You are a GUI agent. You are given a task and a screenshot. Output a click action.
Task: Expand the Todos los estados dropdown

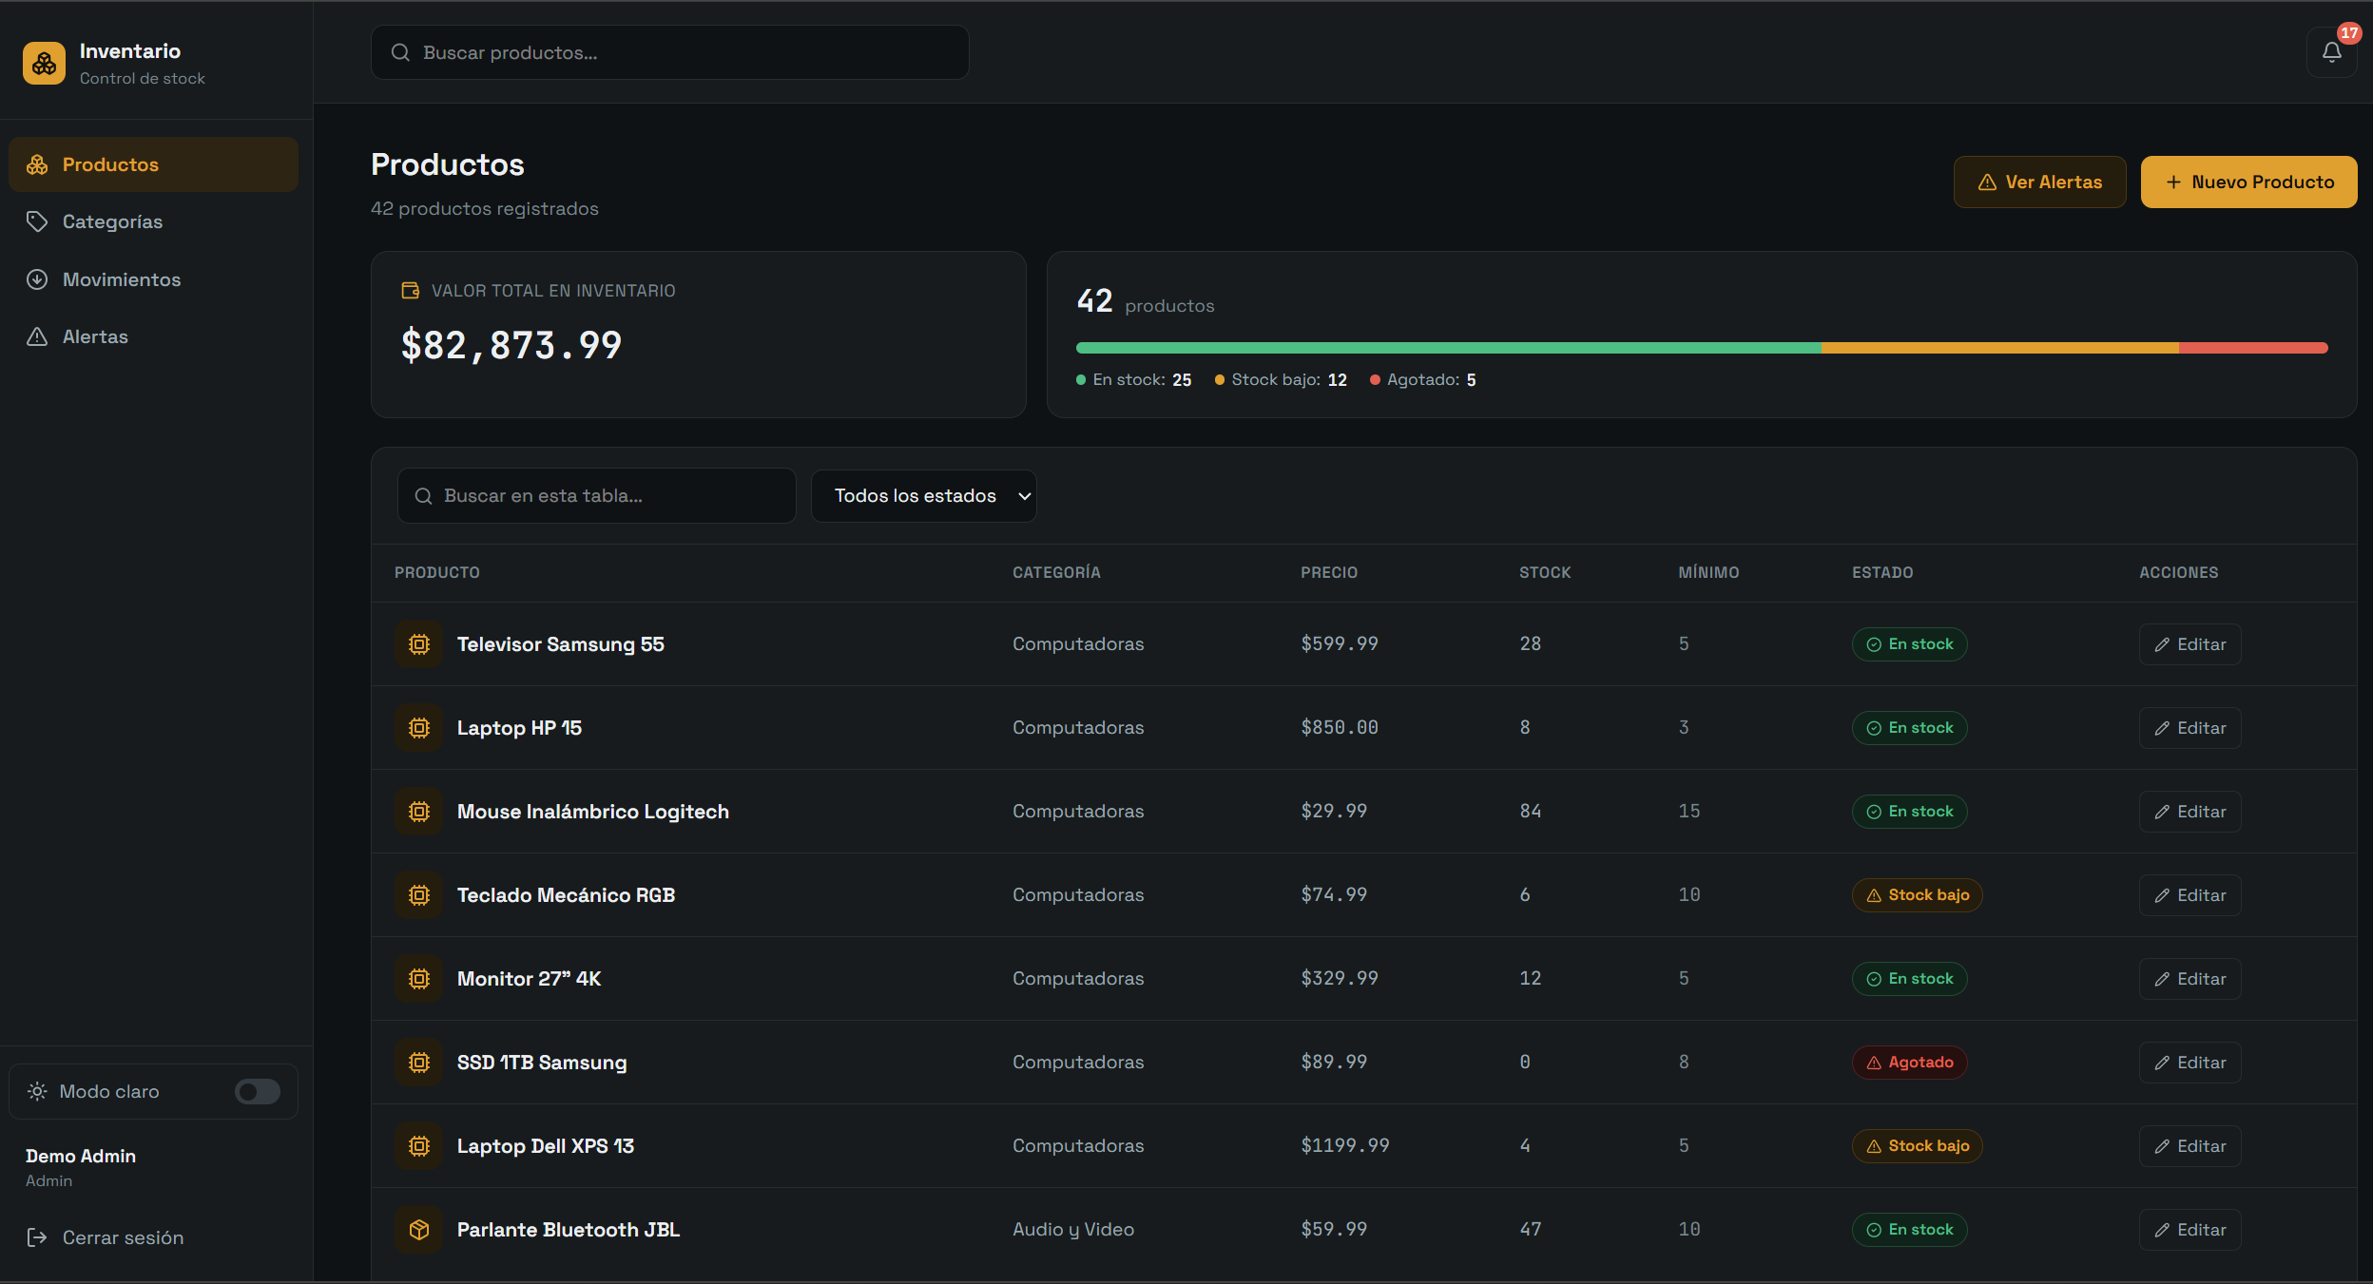pos(923,496)
